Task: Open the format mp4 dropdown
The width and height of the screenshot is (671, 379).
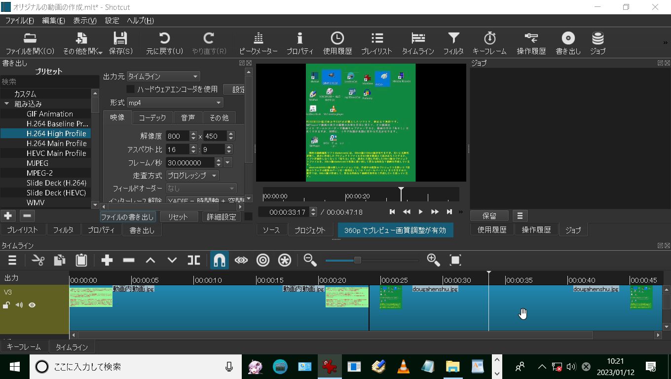Action: point(175,103)
